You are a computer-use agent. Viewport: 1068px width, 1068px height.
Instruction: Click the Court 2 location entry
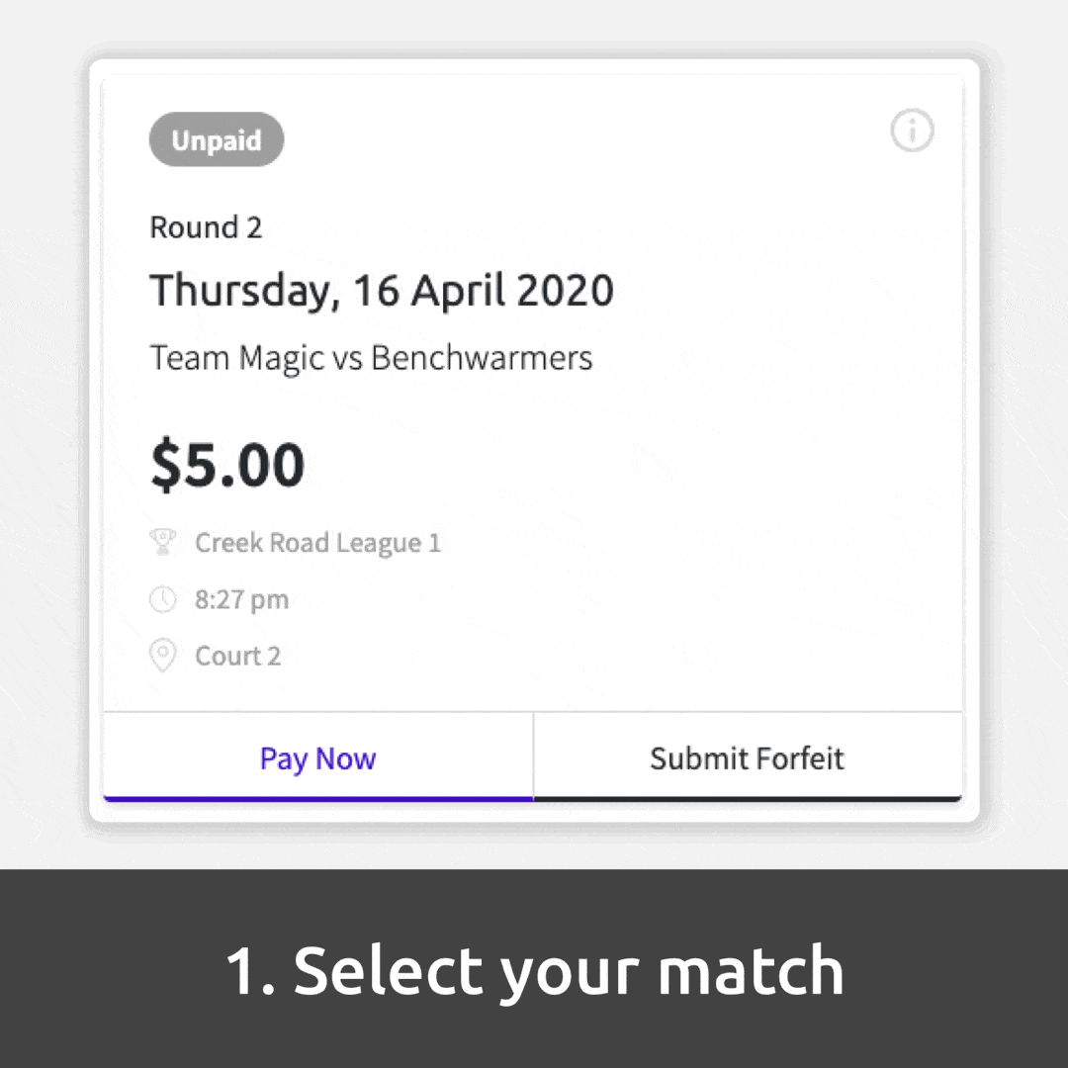pos(237,655)
